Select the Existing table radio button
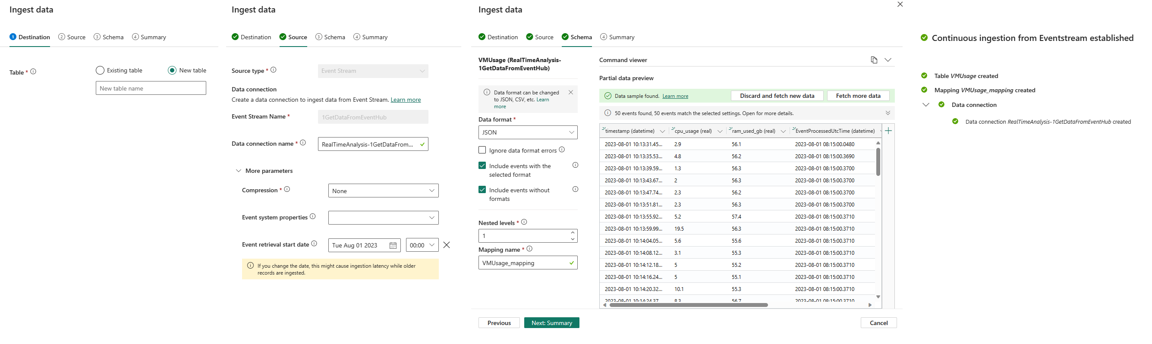1152x344 pixels. click(x=100, y=71)
